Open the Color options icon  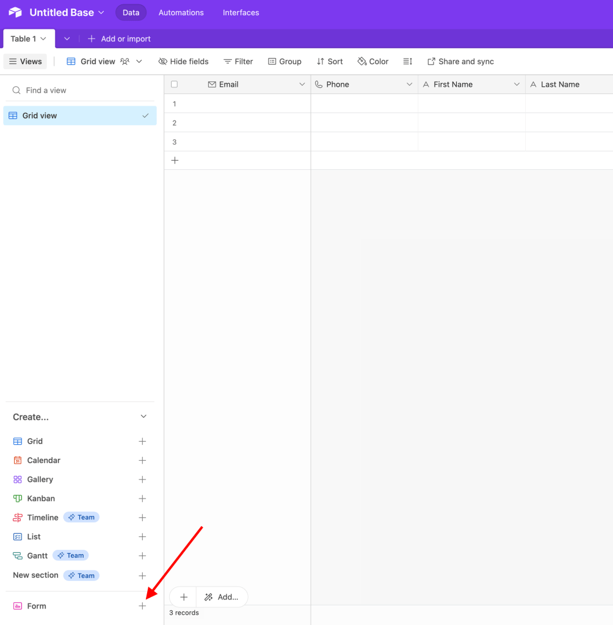[361, 61]
